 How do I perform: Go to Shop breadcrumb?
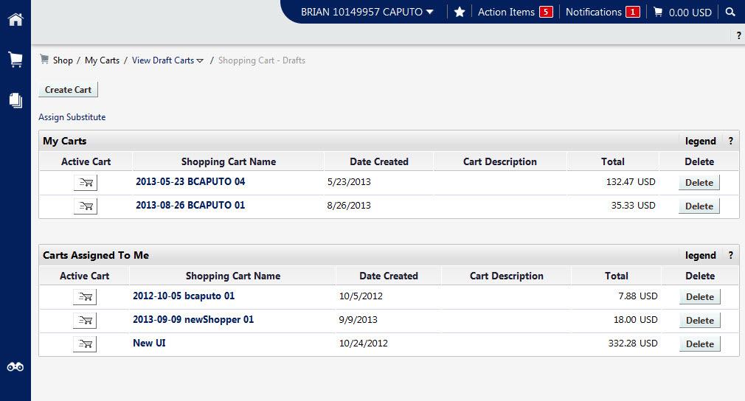tap(63, 60)
